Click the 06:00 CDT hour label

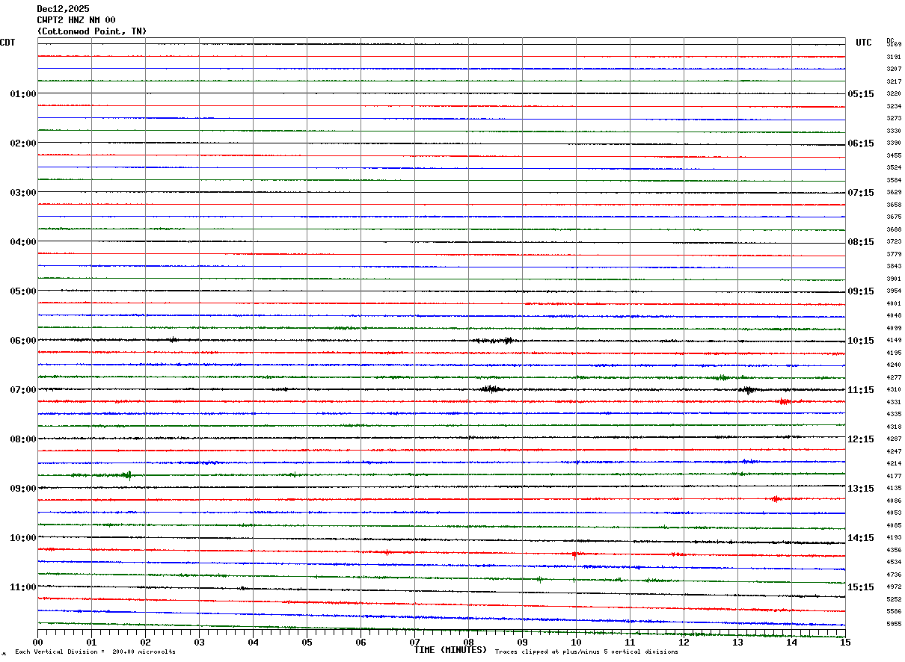[23, 341]
